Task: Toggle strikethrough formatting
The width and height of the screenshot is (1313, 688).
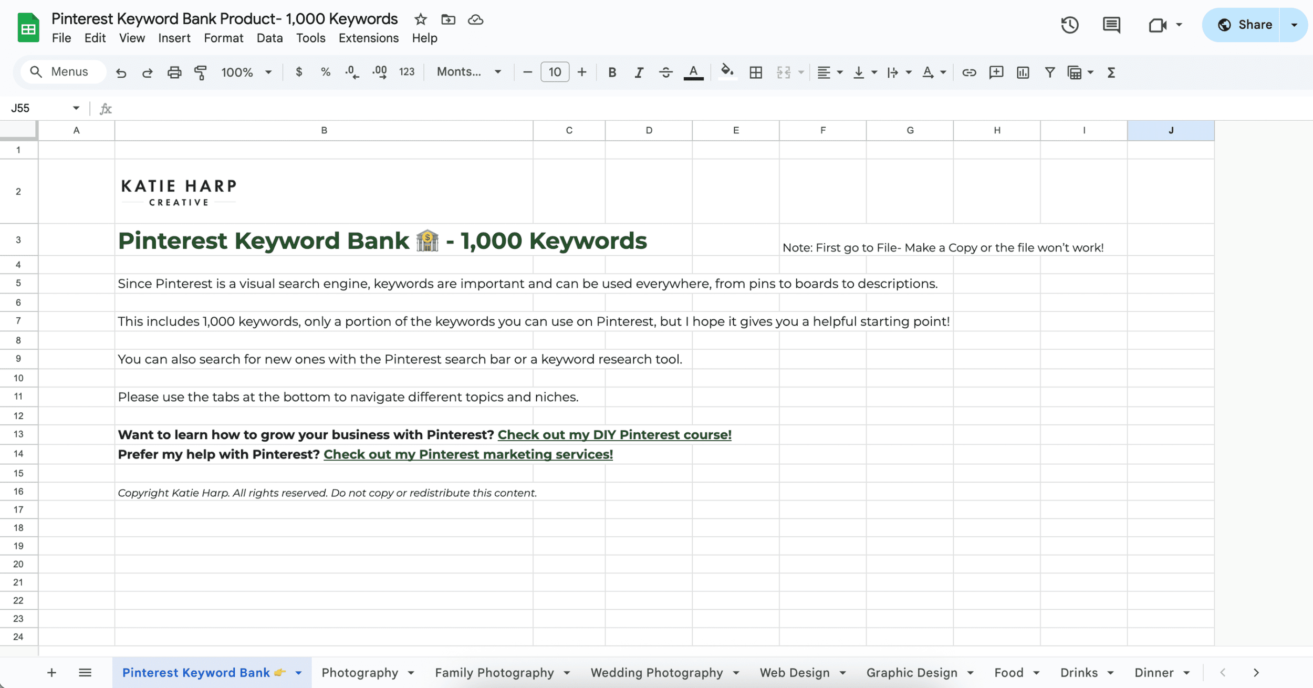Action: [665, 72]
